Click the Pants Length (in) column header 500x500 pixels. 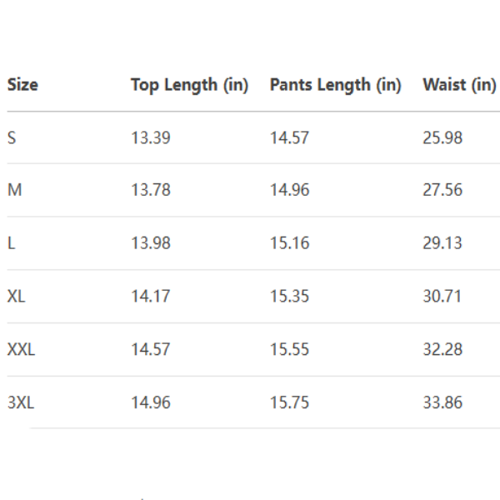point(335,84)
